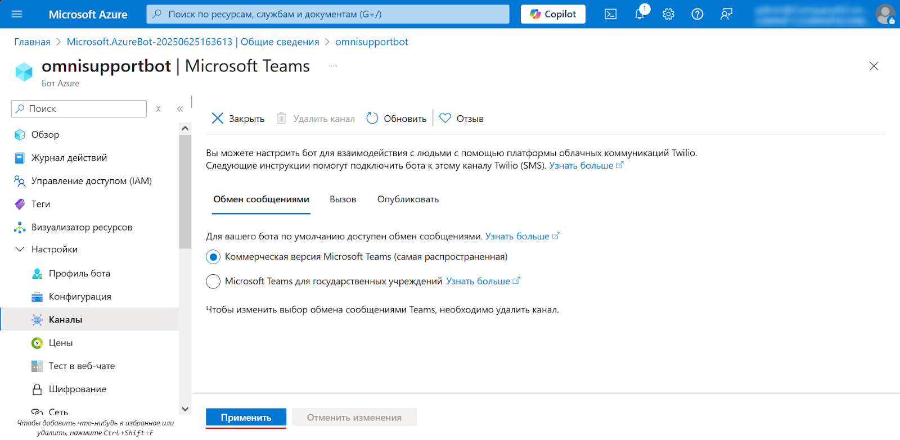
Task: Switch to the Обмен сообщениями tab
Action: coord(261,199)
